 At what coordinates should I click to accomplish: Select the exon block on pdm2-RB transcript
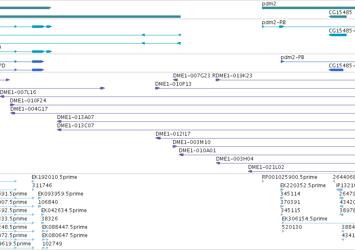pos(282,27)
